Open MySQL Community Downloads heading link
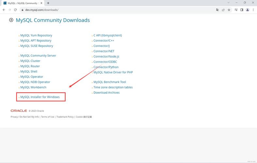 [53, 20]
